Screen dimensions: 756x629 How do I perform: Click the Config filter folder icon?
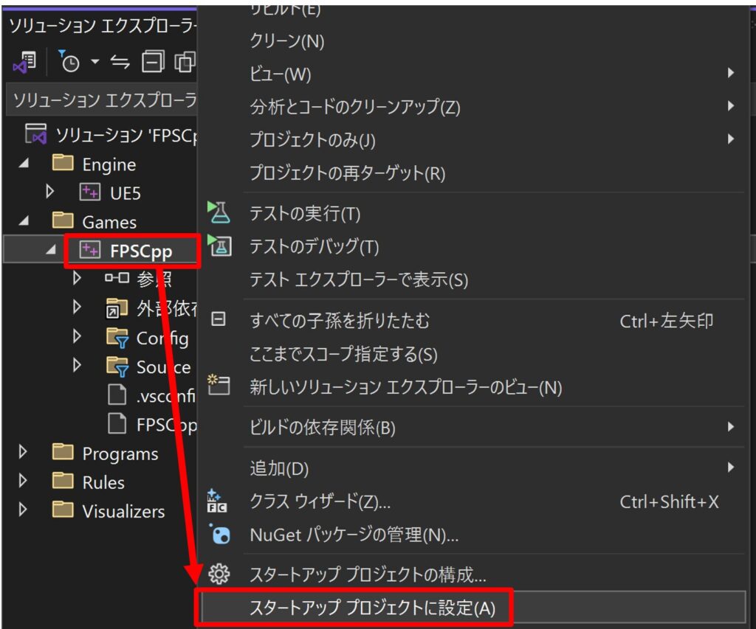click(117, 338)
